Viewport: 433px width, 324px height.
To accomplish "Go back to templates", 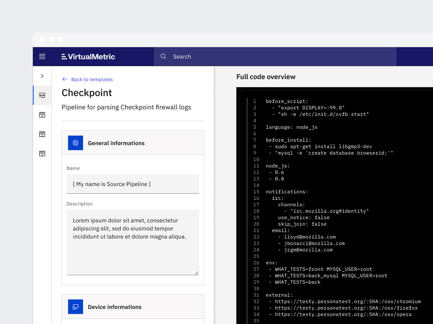I will 92,79.
